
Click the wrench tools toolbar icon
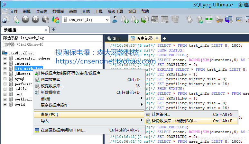click(189, 20)
